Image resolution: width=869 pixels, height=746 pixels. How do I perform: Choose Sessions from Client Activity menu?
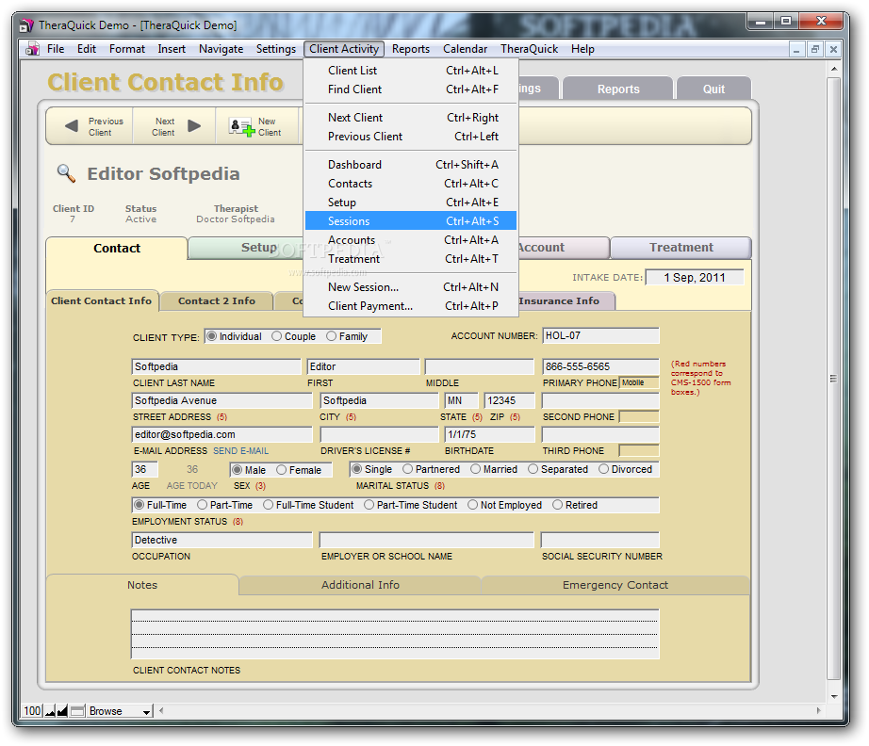click(x=411, y=221)
